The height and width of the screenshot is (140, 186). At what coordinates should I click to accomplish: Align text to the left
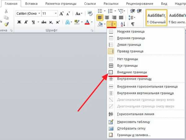[x=100, y=17]
